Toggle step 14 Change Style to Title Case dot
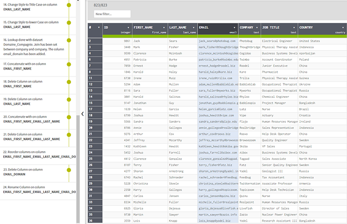347x224 pixels. pos(69,5)
